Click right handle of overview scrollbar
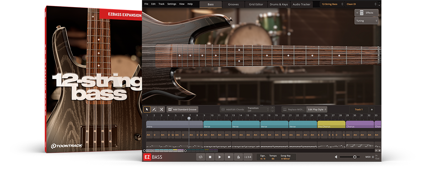The height and width of the screenshot is (173, 427). [x=185, y=151]
